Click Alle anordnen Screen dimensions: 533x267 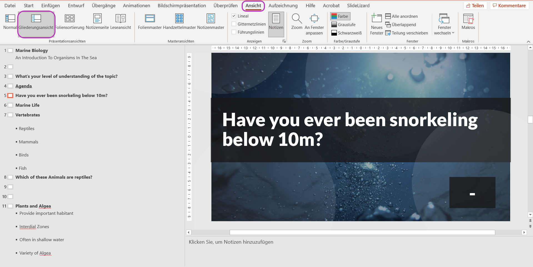click(402, 16)
